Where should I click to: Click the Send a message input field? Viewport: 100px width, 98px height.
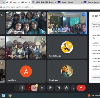pos(96,77)
